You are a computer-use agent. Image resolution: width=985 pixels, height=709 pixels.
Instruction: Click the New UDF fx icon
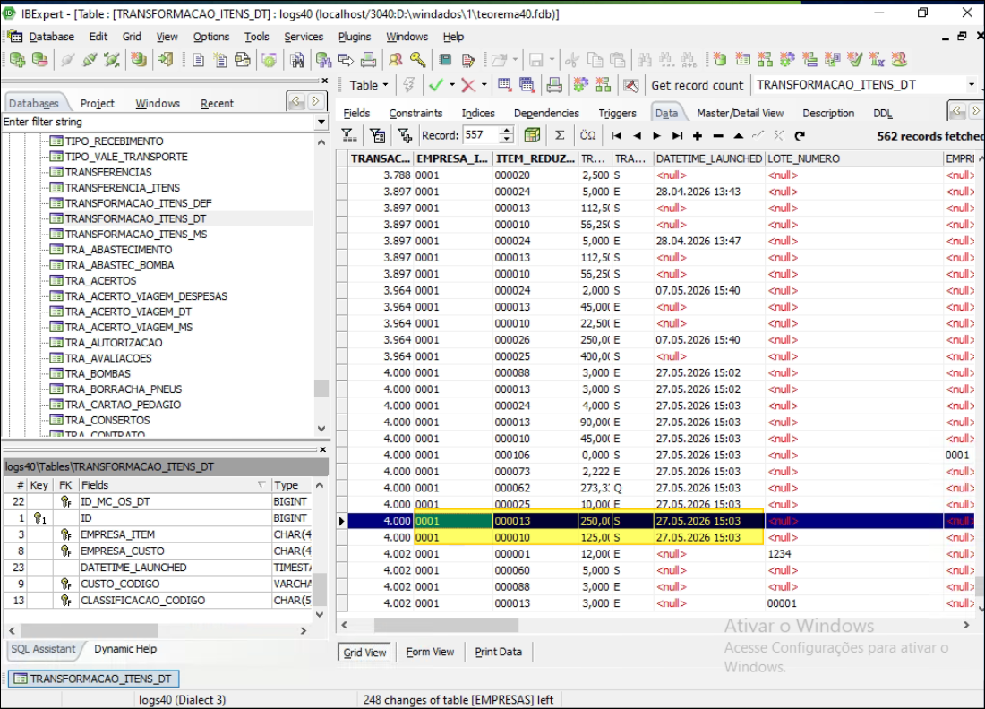tap(877, 60)
